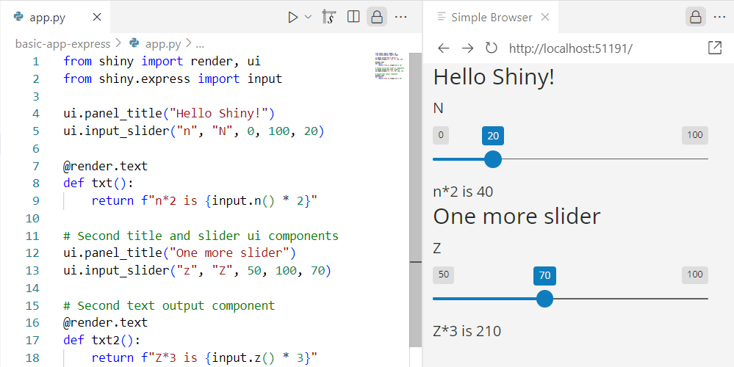Screen dimensions: 734x367
Task: Reload the Simple Browser page
Action: (491, 48)
